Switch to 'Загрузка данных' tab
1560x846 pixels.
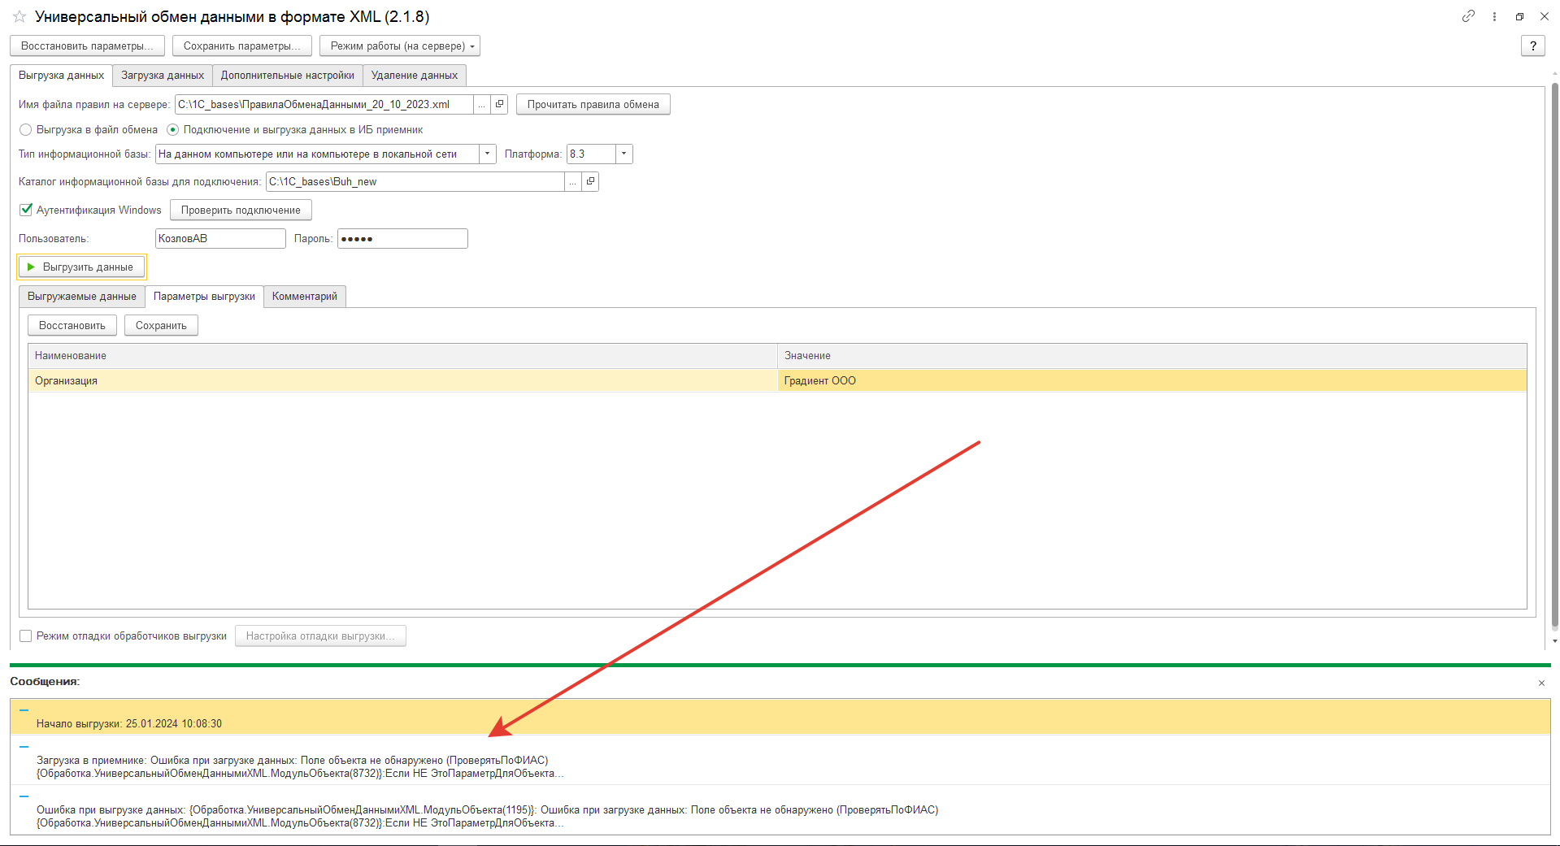pos(162,76)
